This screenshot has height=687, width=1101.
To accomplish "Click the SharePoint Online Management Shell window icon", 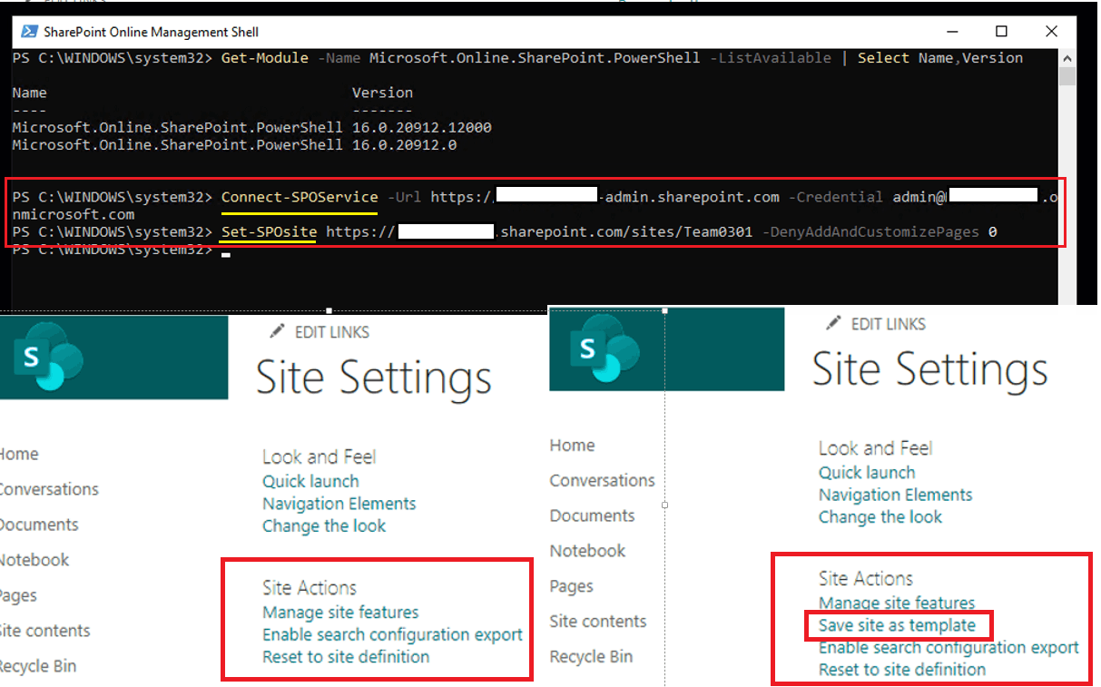I will click(28, 31).
